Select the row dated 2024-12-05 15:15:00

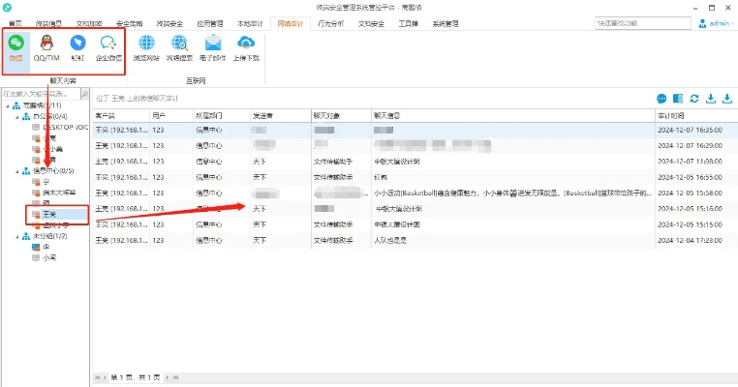(x=415, y=224)
